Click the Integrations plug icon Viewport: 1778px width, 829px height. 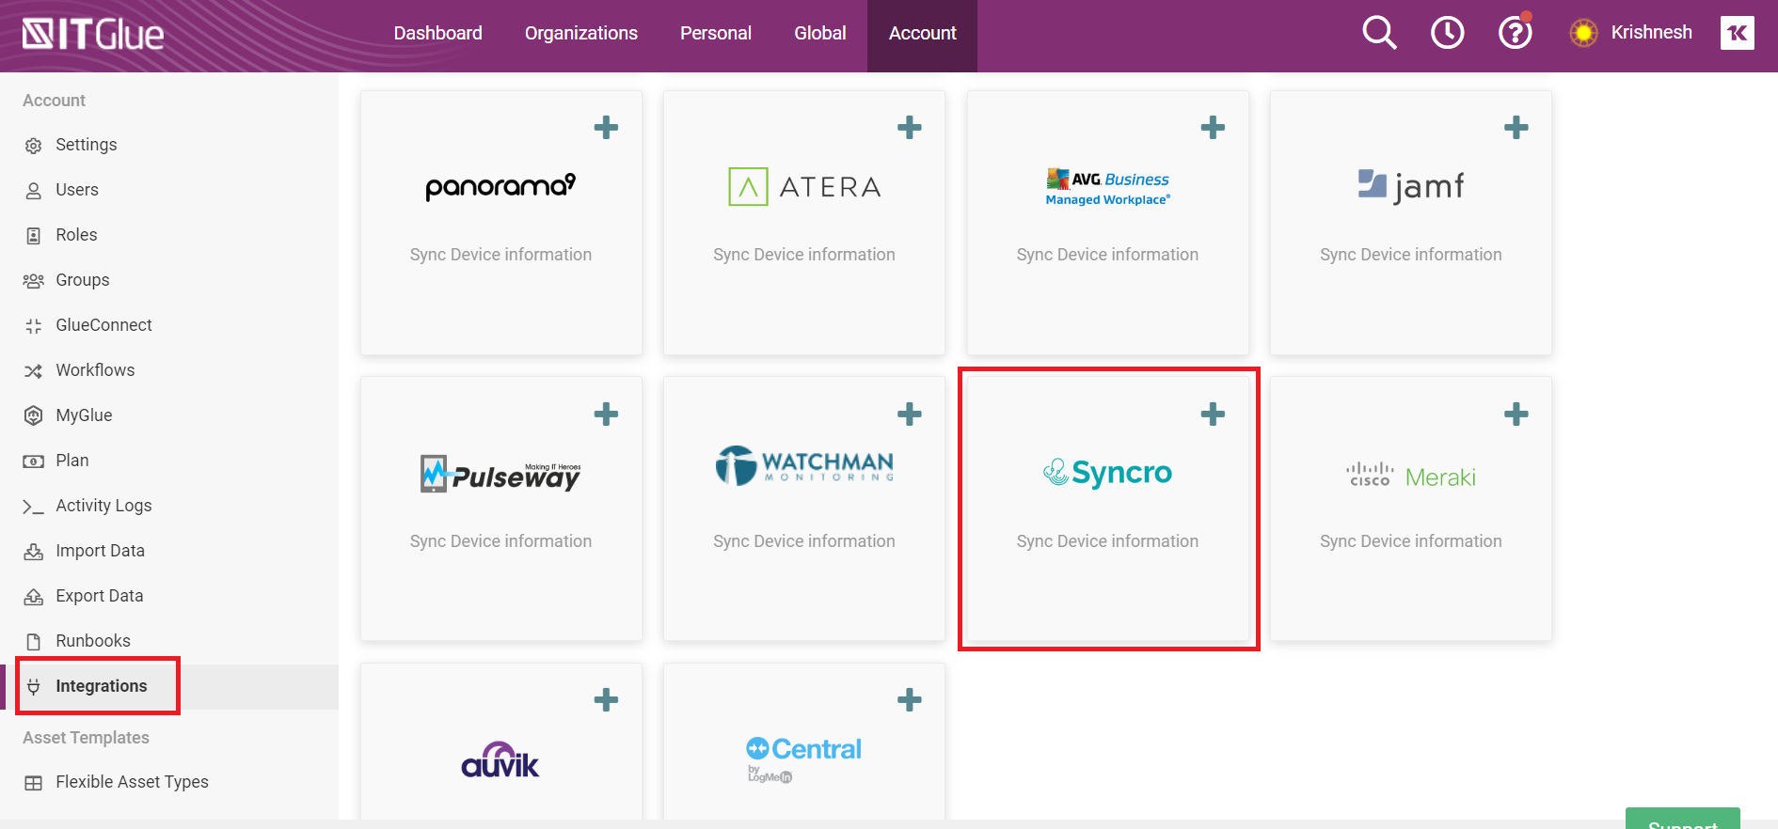click(x=34, y=687)
